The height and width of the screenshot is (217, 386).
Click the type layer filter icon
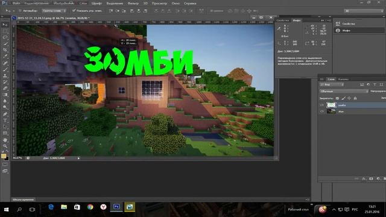tap(375, 84)
